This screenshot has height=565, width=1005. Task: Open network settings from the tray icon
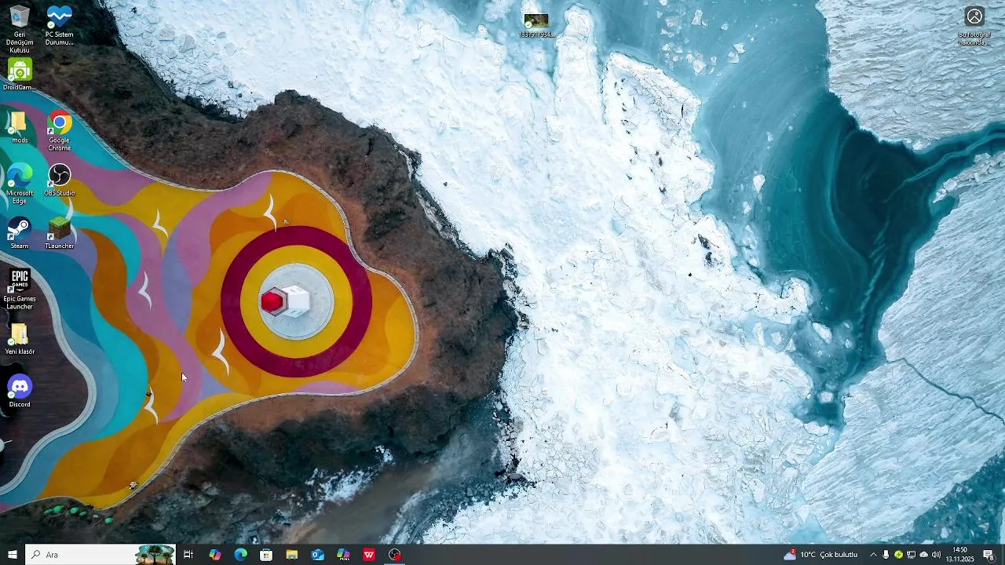coord(911,555)
